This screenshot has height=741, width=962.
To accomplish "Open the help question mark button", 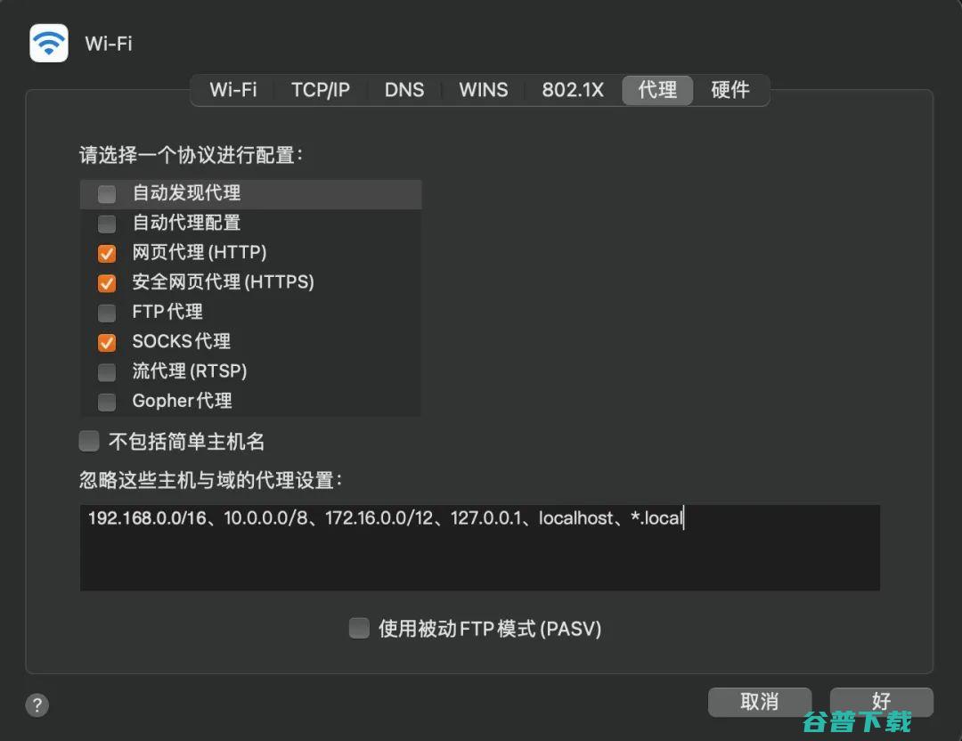I will [x=37, y=704].
